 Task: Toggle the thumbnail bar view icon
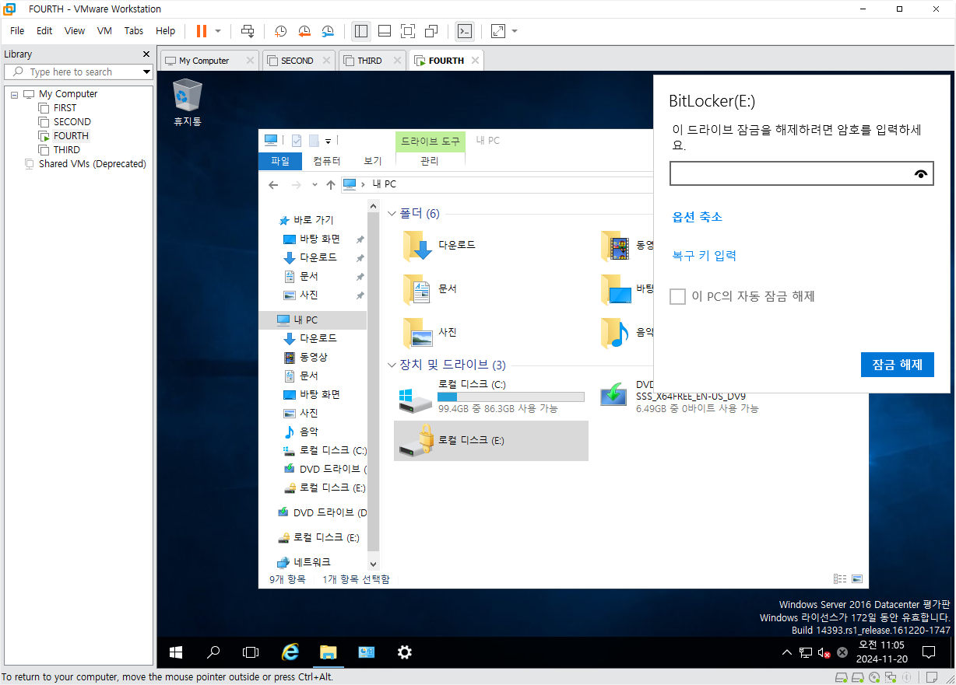click(385, 31)
